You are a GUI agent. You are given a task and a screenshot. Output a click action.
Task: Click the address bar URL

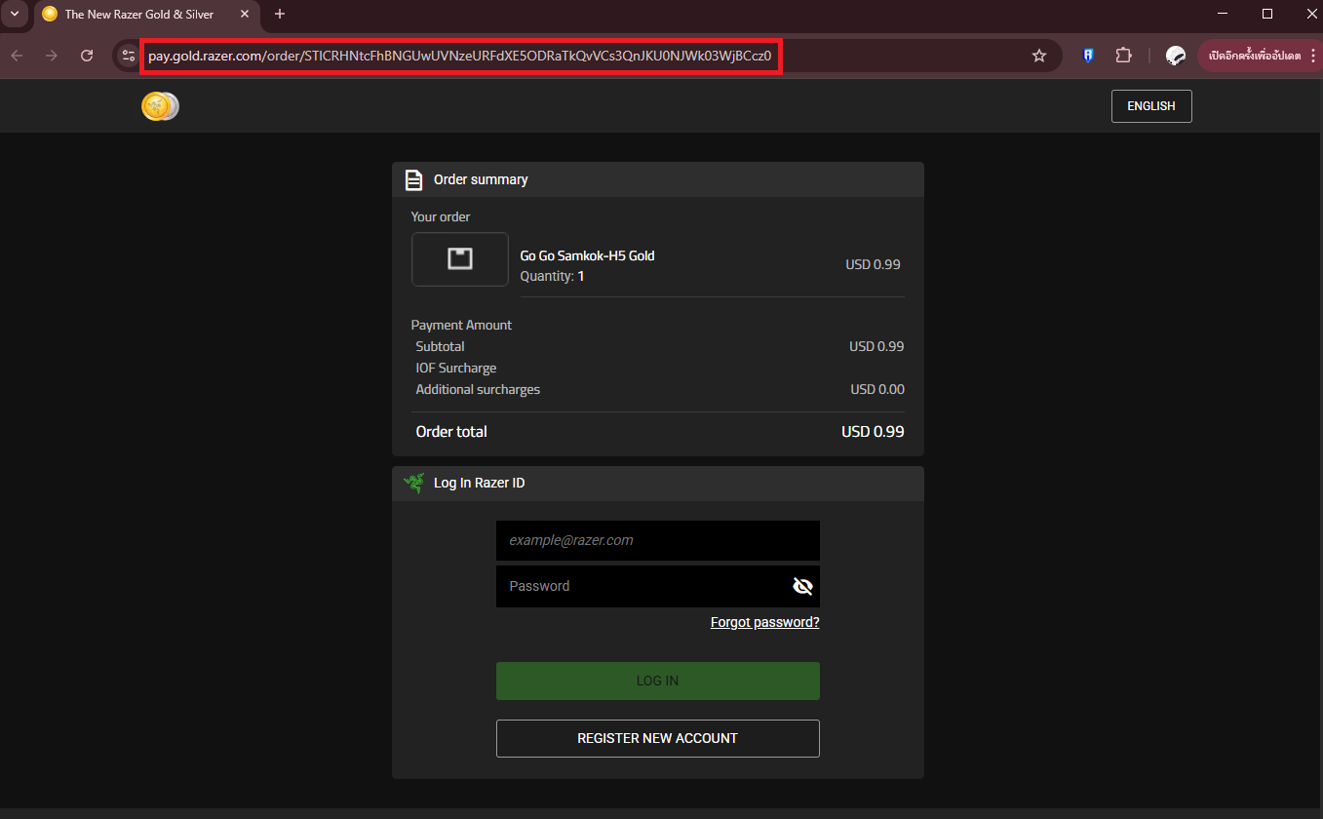(x=459, y=56)
